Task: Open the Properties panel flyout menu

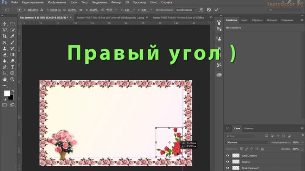Action: point(302,20)
